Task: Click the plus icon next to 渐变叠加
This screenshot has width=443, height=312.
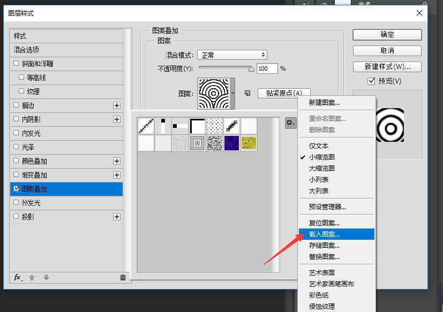Action: coord(116,174)
